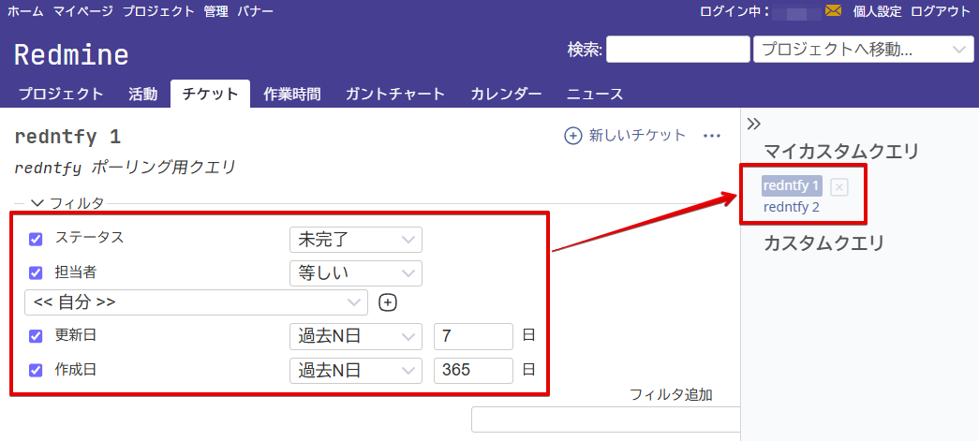The height and width of the screenshot is (441, 979).
Task: Open the 作業時間 tab
Action: 292,95
